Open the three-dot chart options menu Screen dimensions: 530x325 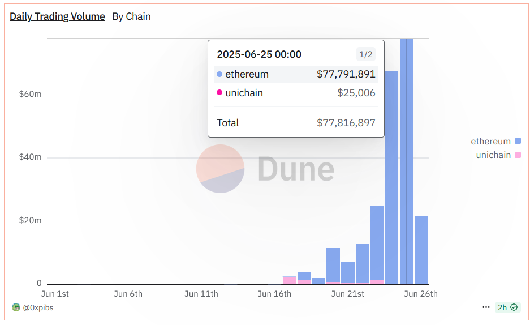486,307
